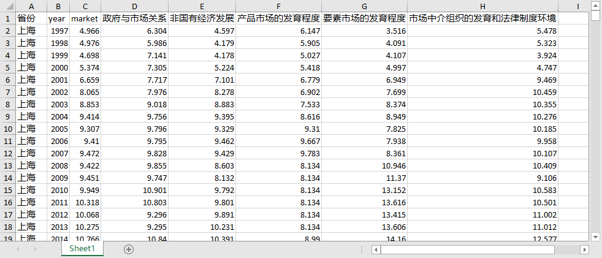Select column G header
The image size is (602, 258).
(365, 6)
